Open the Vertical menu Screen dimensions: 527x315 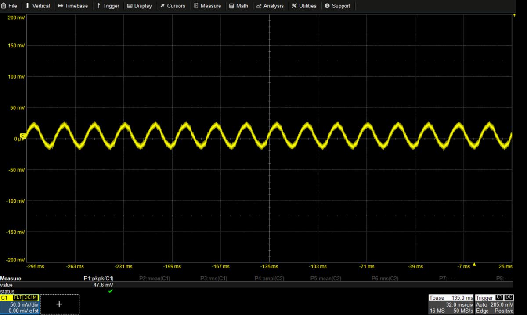click(x=37, y=6)
